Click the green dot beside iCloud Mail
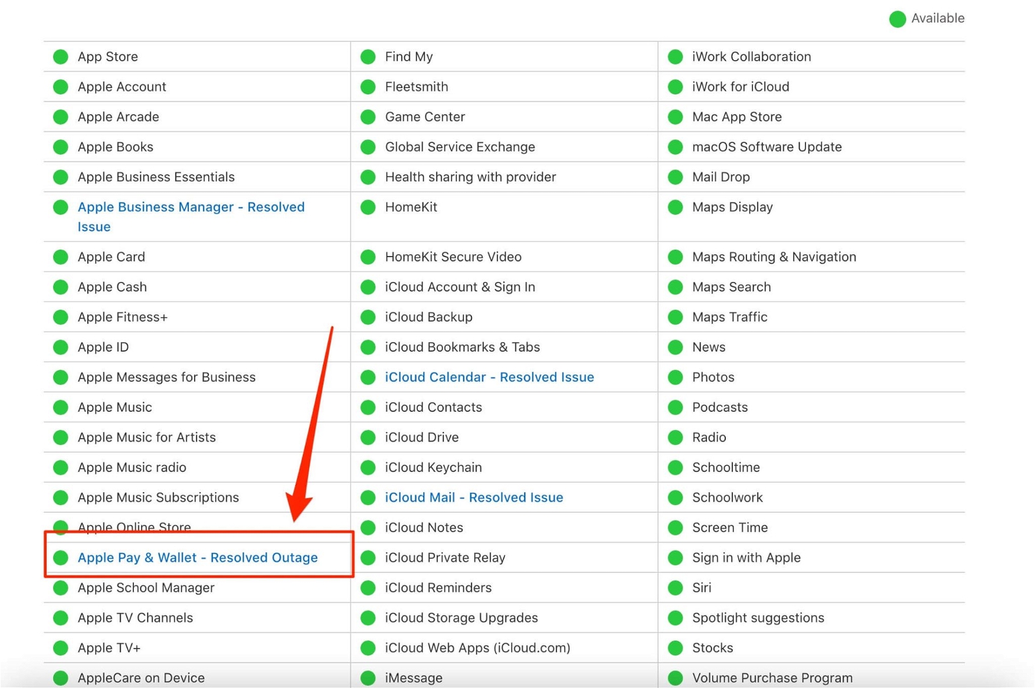The width and height of the screenshot is (1035, 688). click(368, 497)
